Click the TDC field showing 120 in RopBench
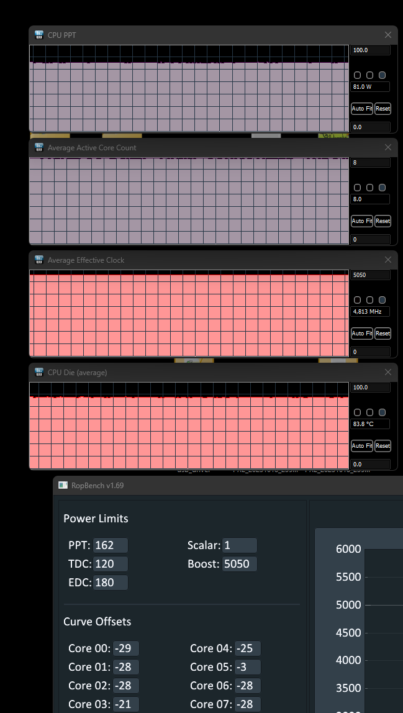Viewport: 403px width, 713px height. tap(111, 564)
